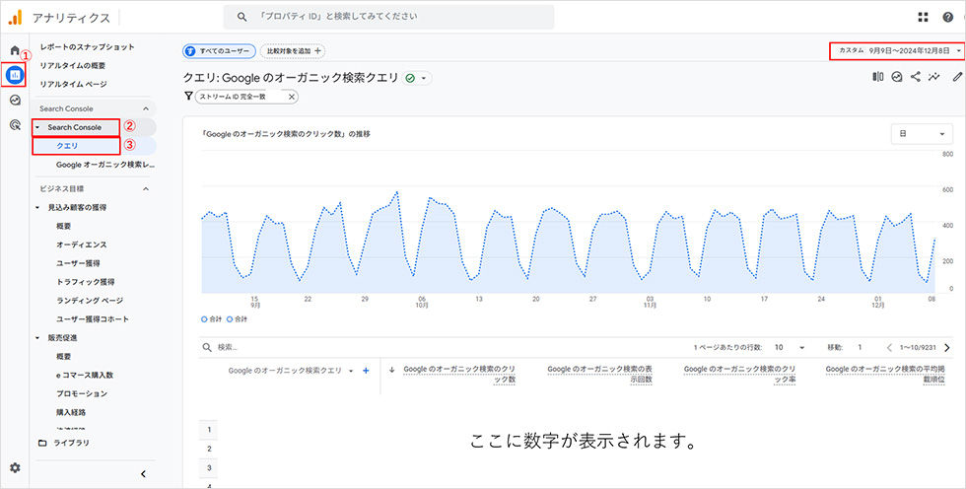Open リアルタイムの概要 report
The height and width of the screenshot is (489, 966).
[x=73, y=65]
